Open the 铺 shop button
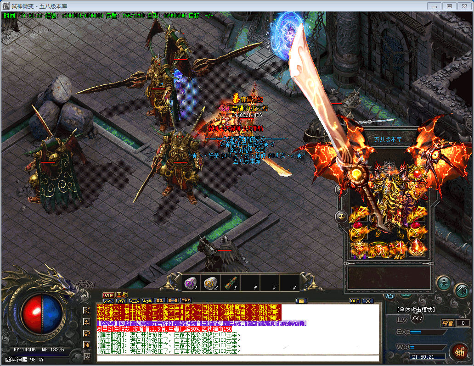The width and height of the screenshot is (474, 366). (x=459, y=352)
